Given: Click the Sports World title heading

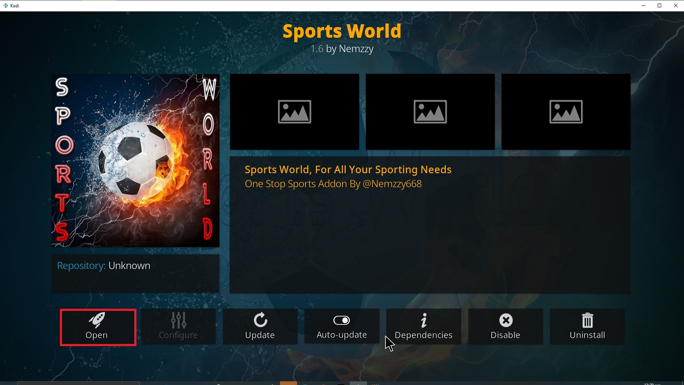Looking at the screenshot, I should tap(342, 31).
